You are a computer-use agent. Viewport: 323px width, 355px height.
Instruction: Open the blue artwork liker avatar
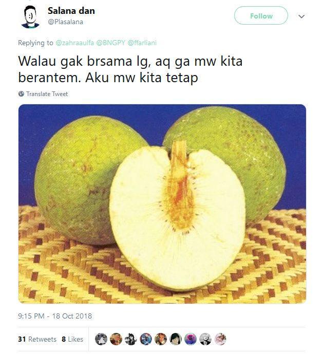(x=146, y=339)
